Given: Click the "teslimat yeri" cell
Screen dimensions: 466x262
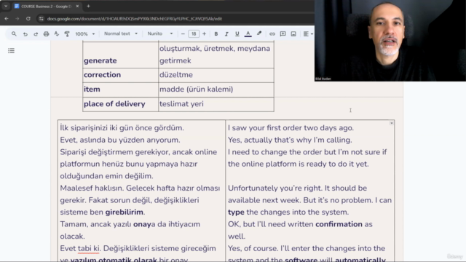Looking at the screenshot, I should click(216, 104).
